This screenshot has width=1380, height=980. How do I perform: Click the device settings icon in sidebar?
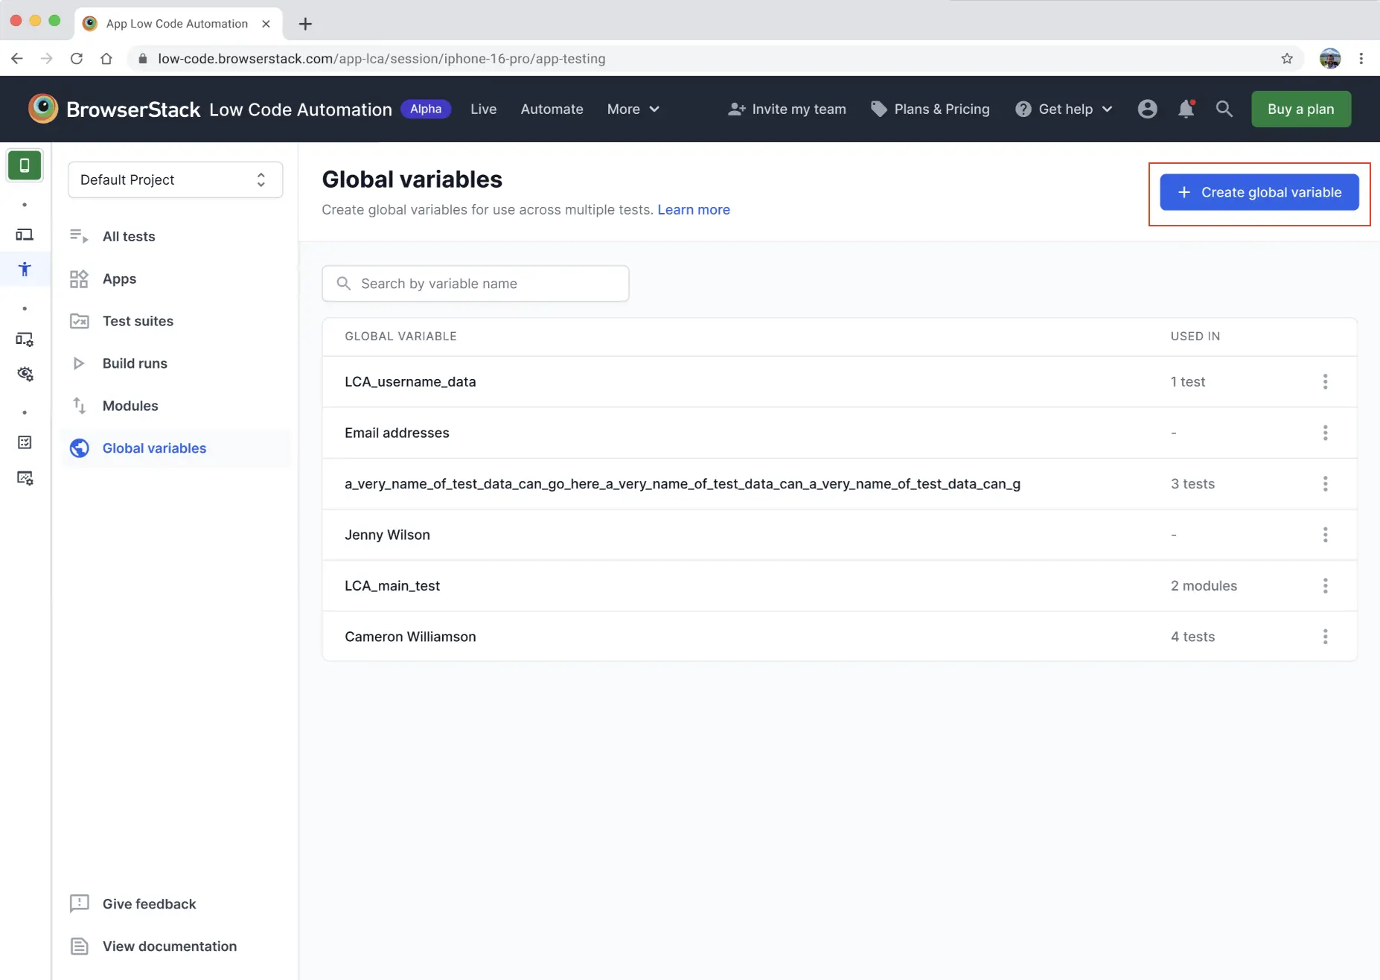[x=25, y=339]
